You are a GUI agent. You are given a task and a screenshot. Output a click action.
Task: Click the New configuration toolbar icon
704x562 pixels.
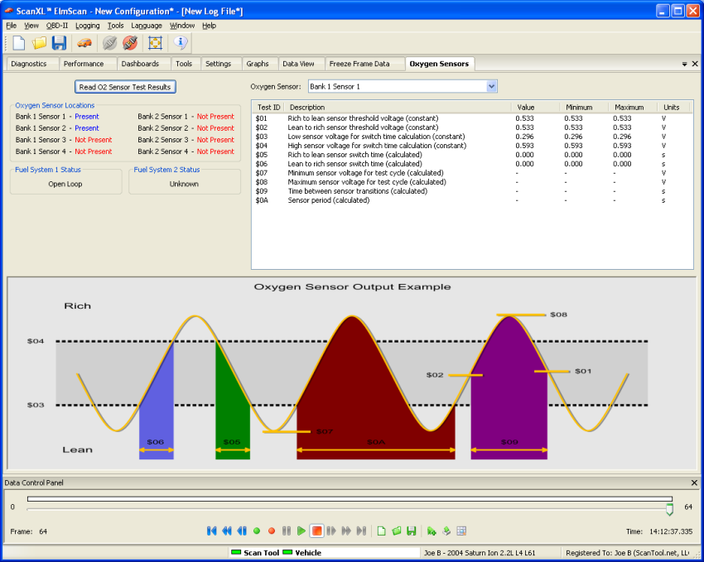tap(19, 43)
